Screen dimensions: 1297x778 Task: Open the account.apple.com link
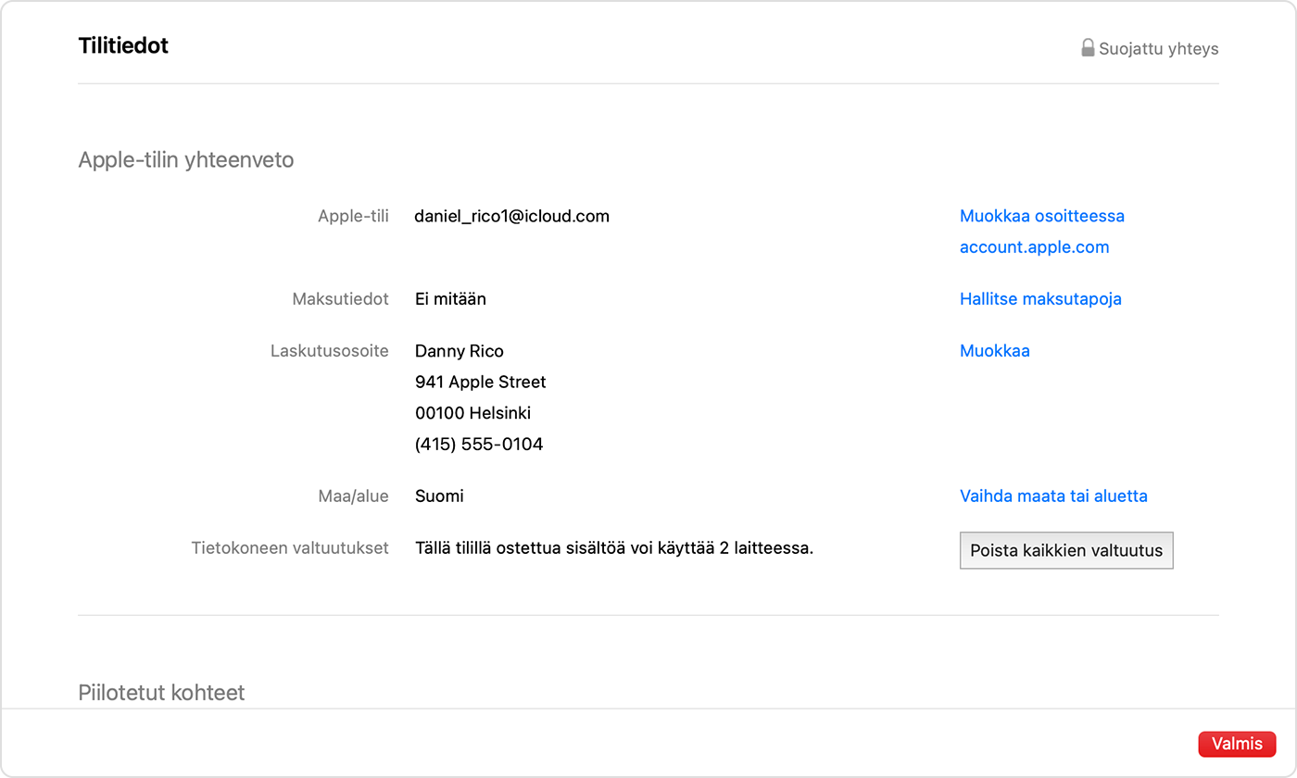[1034, 247]
